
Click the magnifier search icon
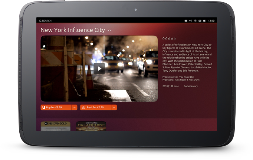coord(40,21)
